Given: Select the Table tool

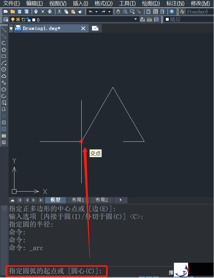Looking at the screenshot, I should click(x=4, y=136).
